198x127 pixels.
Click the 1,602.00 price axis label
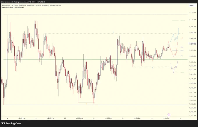(192, 104)
